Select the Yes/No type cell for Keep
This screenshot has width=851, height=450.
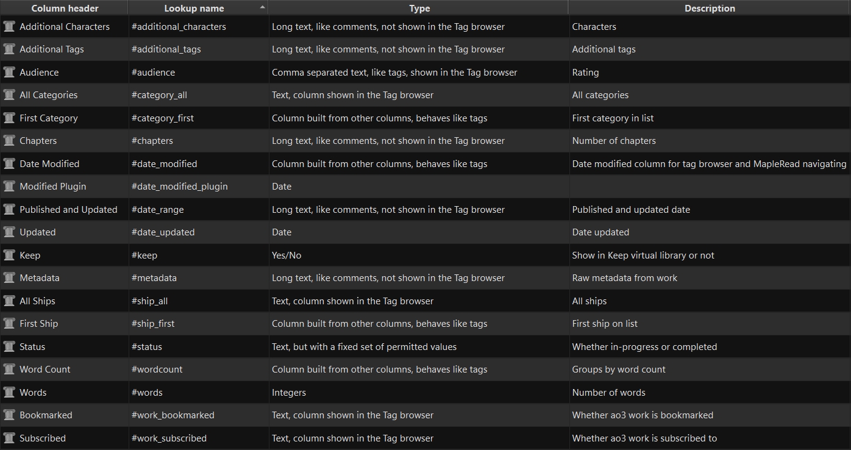(x=287, y=255)
